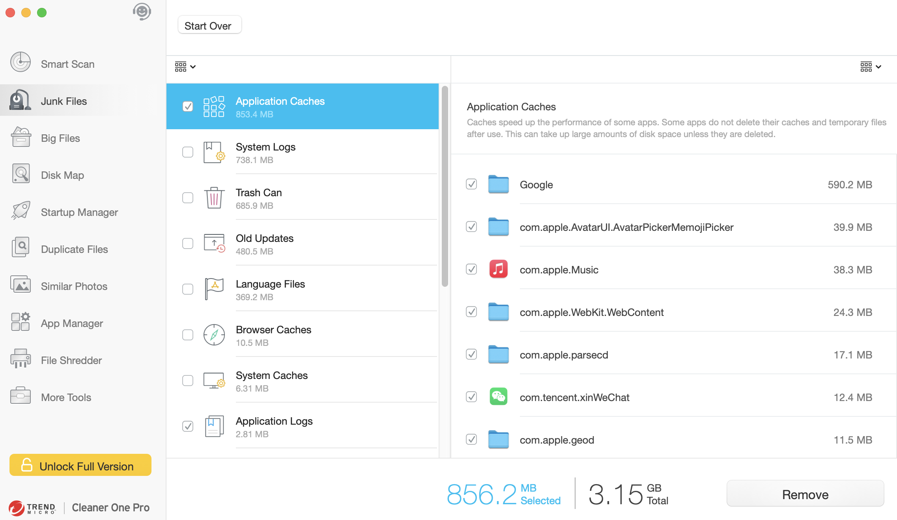This screenshot has height=520, width=897.
Task: Click the Start Over button
Action: coord(209,25)
